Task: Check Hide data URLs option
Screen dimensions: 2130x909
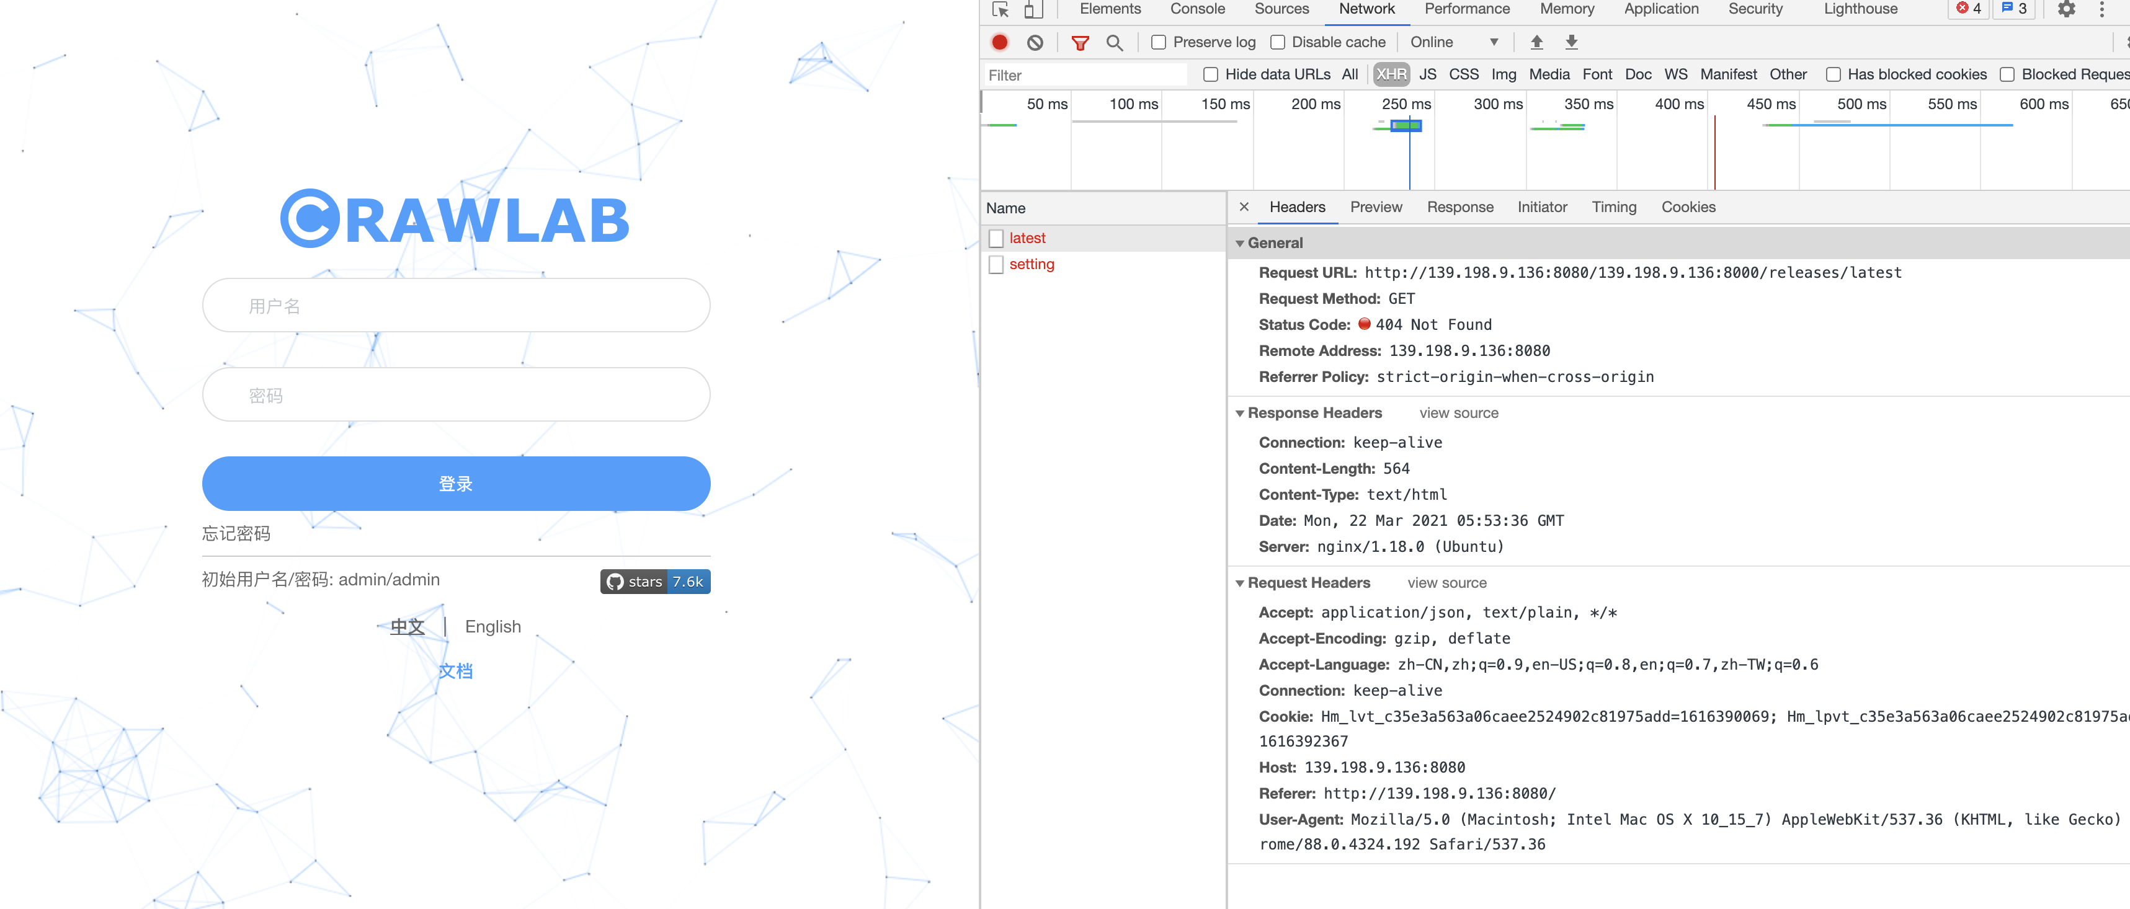Action: 1211,74
